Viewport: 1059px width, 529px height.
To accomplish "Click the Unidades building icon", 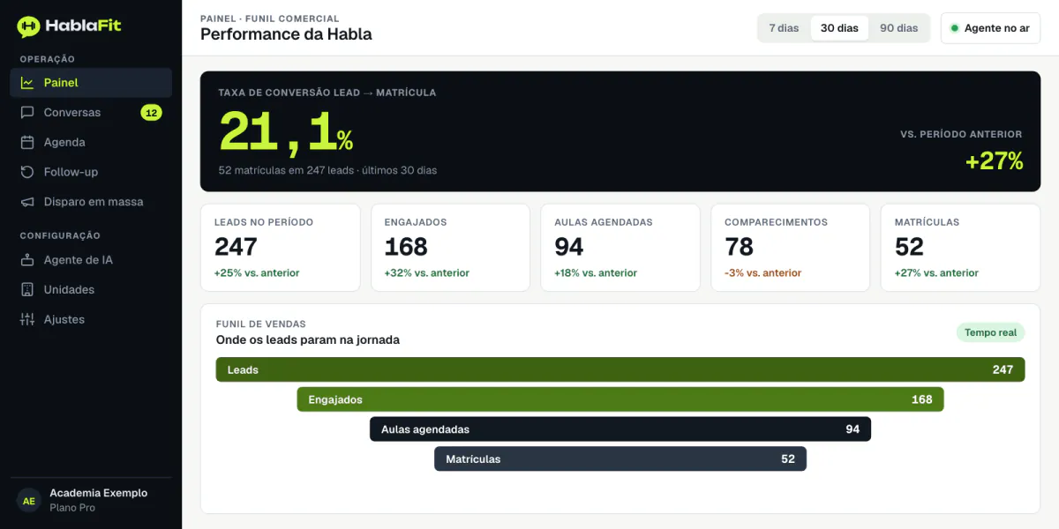I will [x=27, y=290].
